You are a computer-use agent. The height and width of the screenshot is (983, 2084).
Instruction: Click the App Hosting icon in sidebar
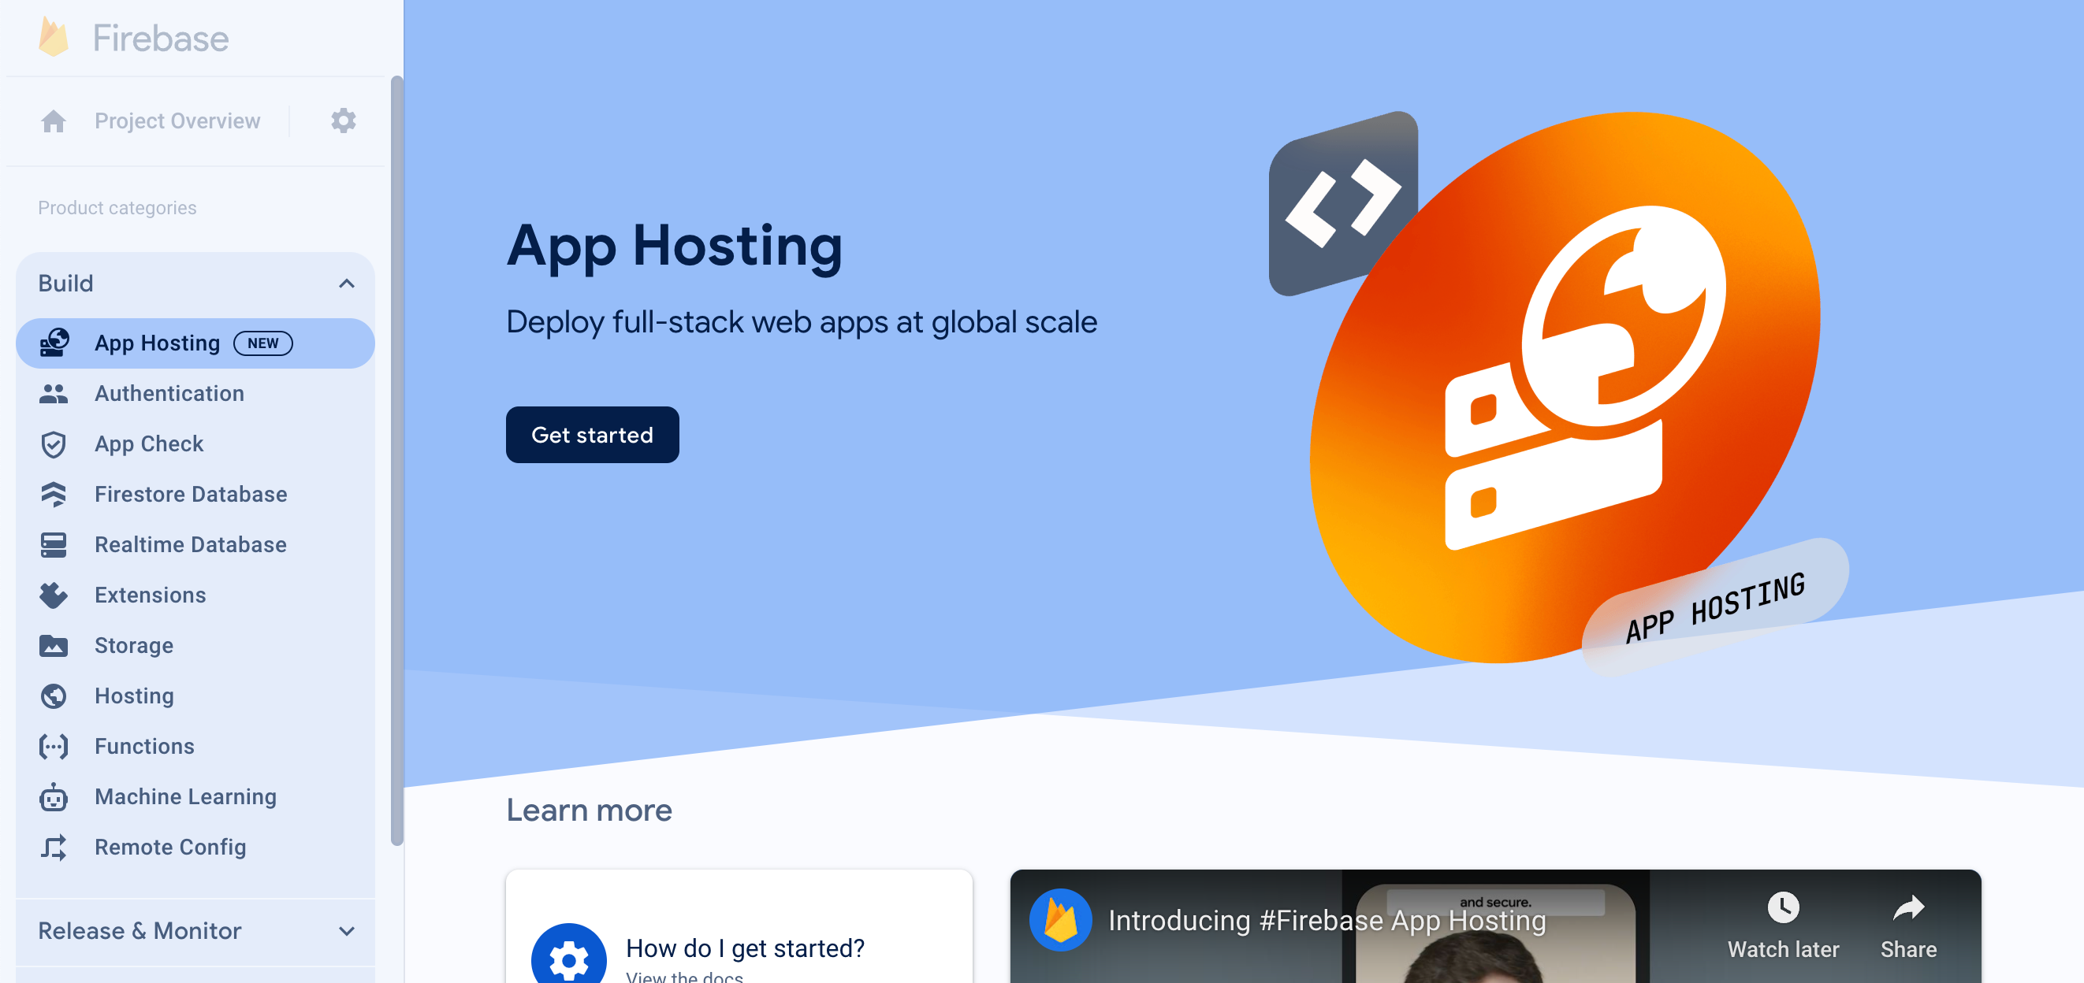pos(54,343)
